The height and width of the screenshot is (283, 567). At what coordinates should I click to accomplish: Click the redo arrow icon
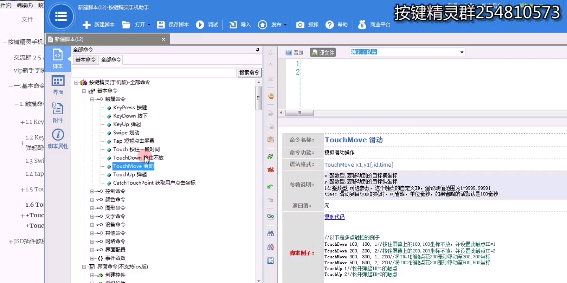271,200
